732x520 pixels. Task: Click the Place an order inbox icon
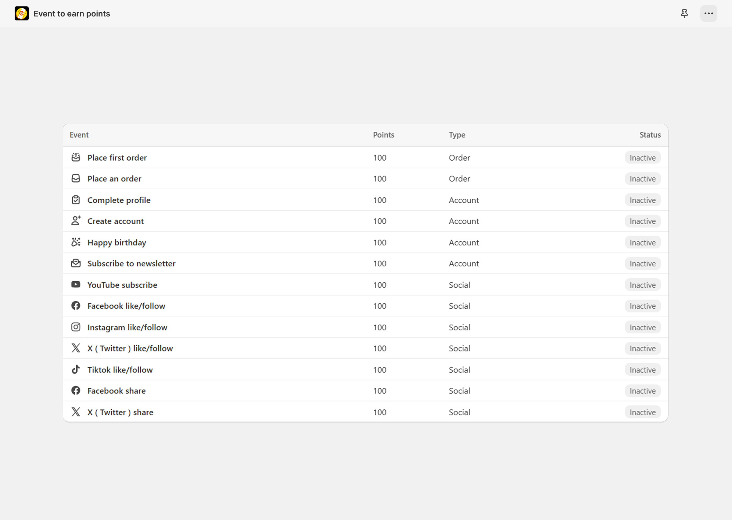pos(76,178)
